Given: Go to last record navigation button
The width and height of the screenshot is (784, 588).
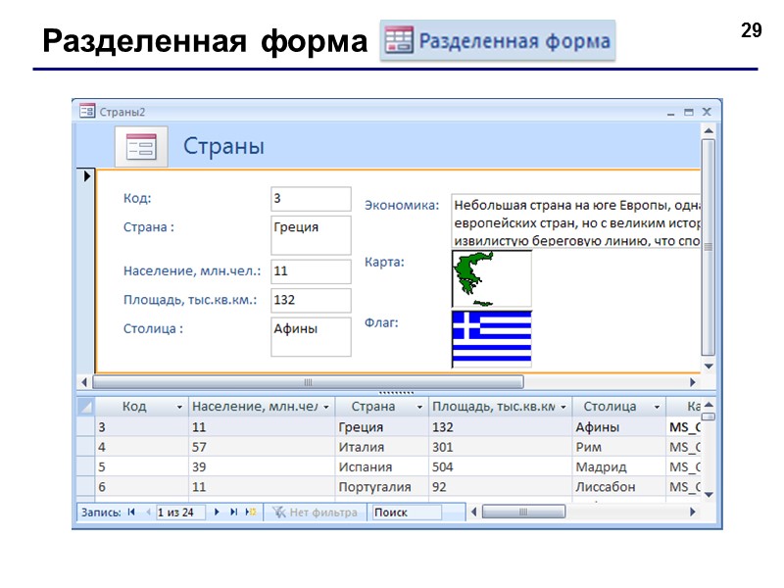Looking at the screenshot, I should click(x=233, y=512).
